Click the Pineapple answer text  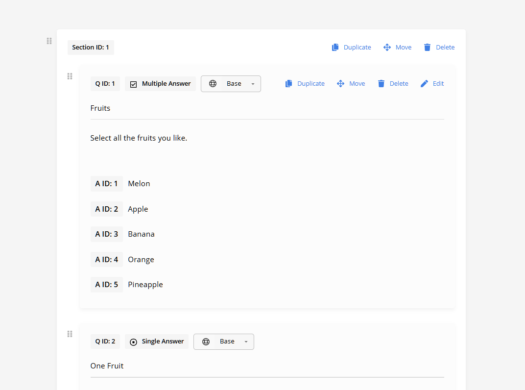pos(145,285)
